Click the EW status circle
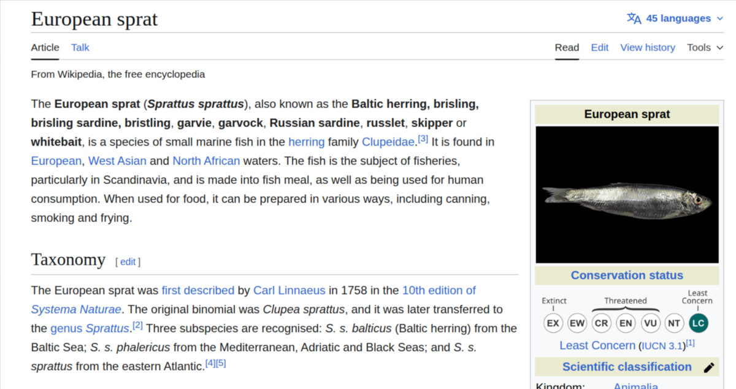Viewport: 736px width, 389px height. tap(577, 323)
